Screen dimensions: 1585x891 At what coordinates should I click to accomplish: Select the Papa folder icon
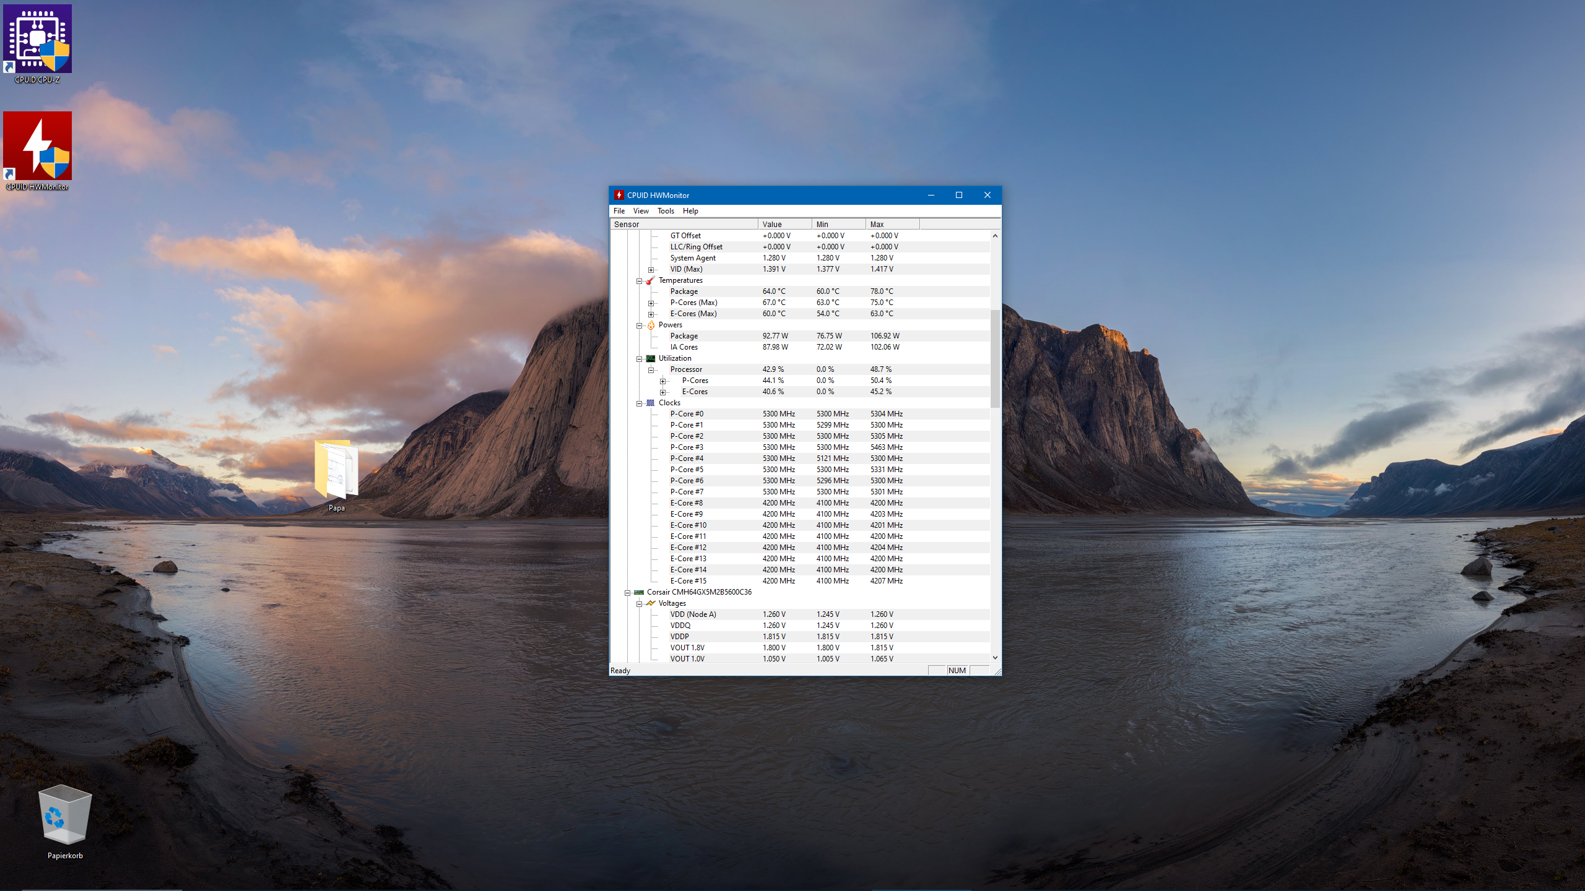pyautogui.click(x=336, y=470)
